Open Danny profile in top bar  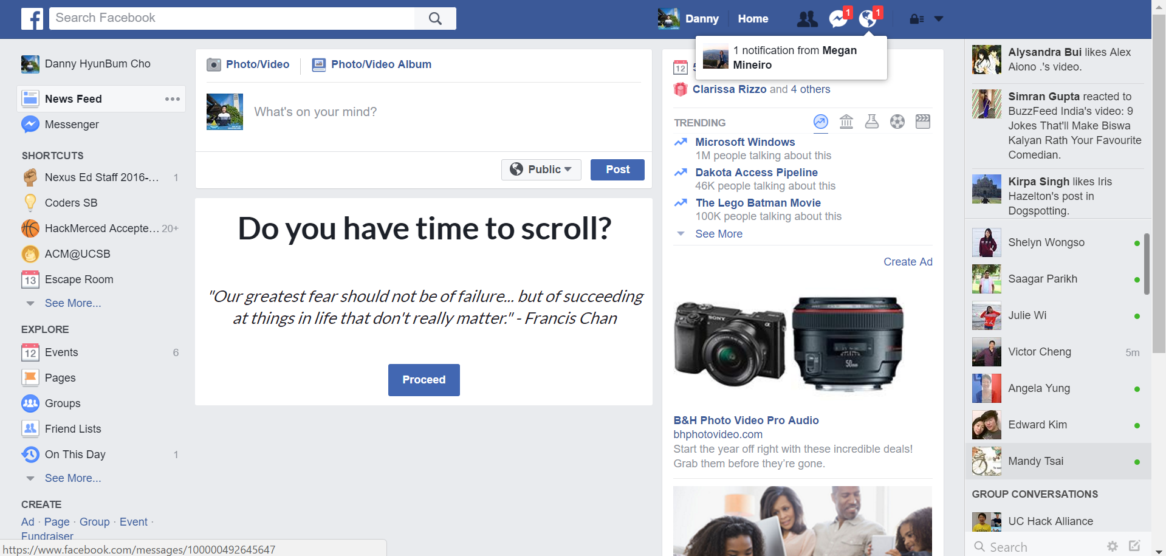(688, 19)
